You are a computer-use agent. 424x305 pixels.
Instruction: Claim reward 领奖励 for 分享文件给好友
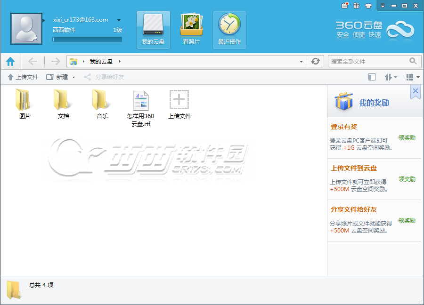(x=407, y=220)
